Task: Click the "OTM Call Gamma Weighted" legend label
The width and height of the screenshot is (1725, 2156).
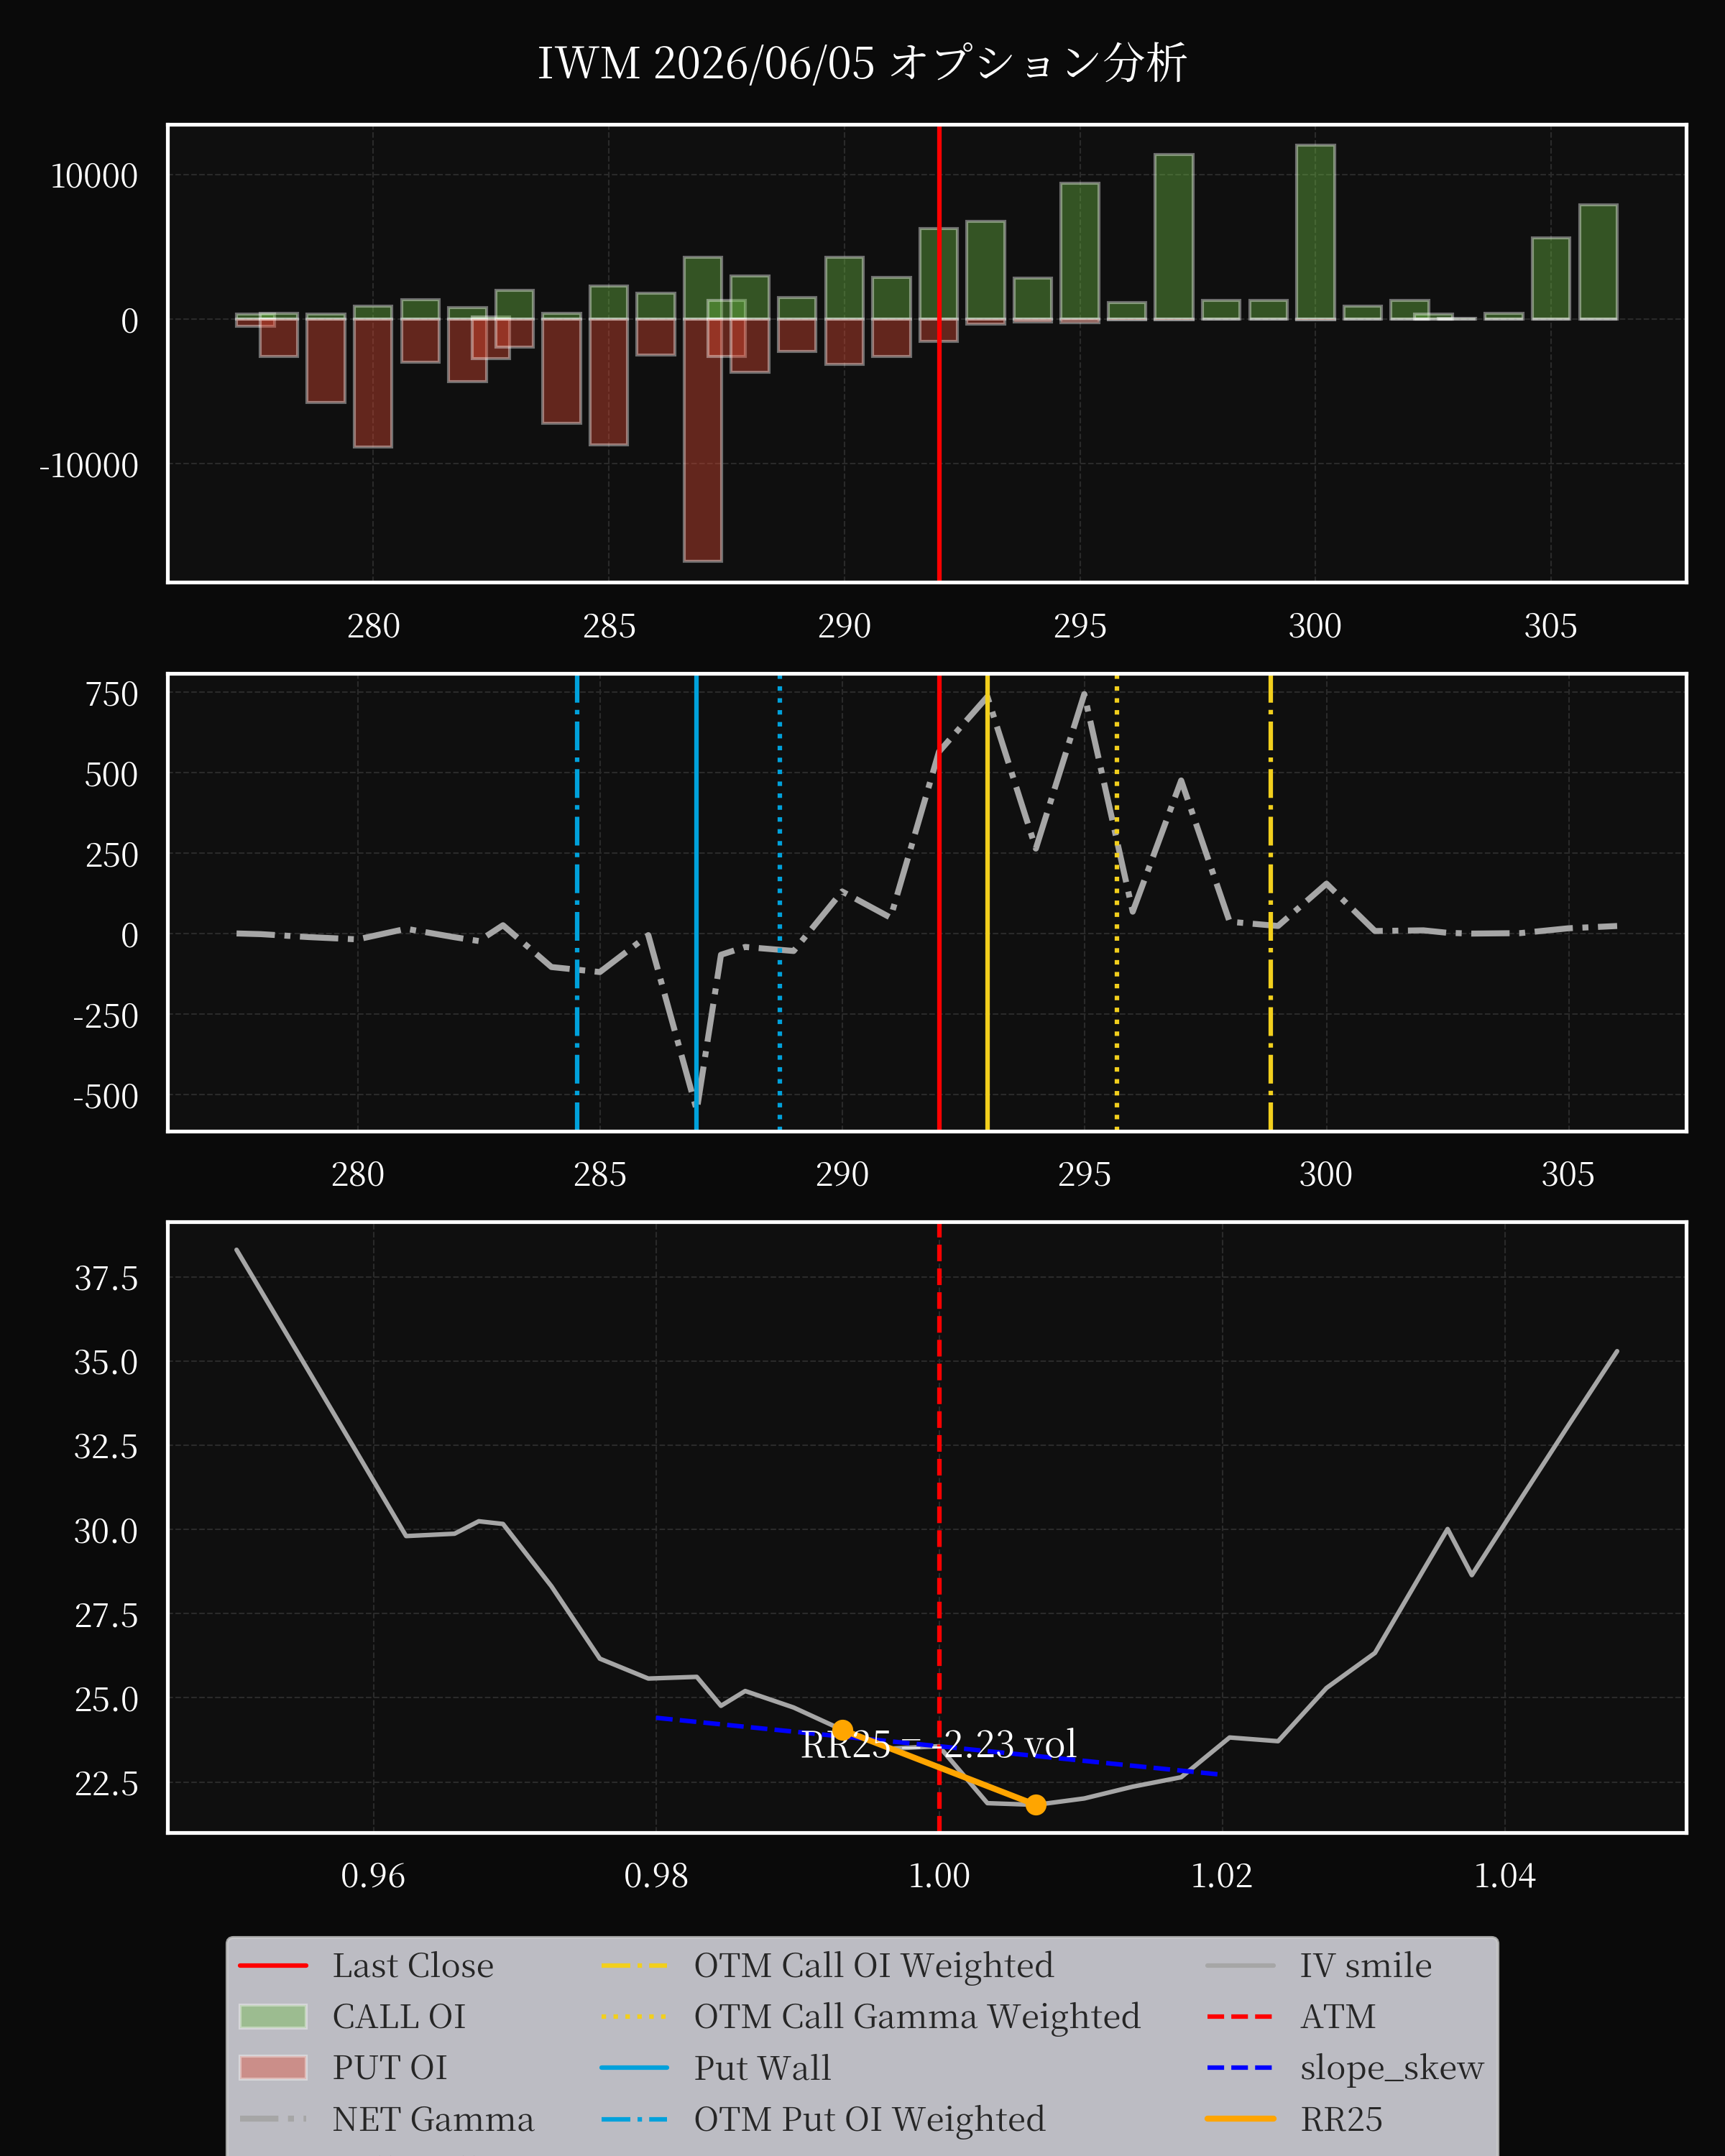Action: (x=917, y=2016)
